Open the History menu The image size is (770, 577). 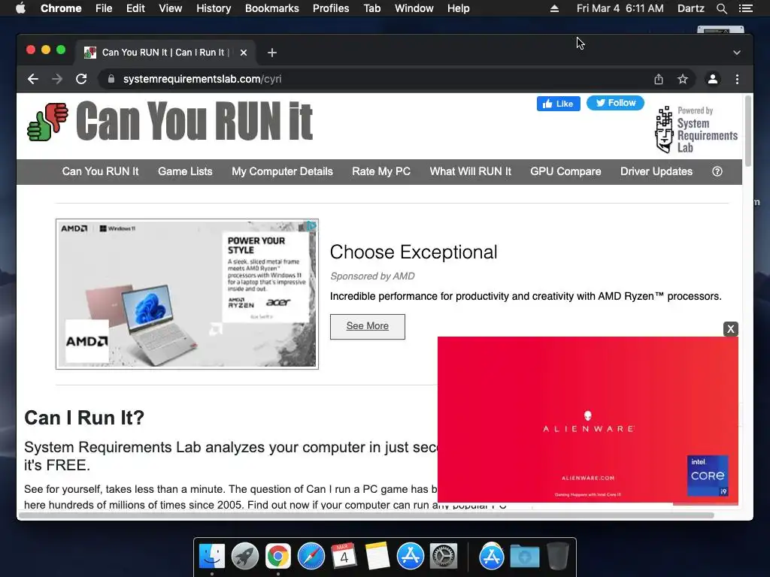coord(214,8)
